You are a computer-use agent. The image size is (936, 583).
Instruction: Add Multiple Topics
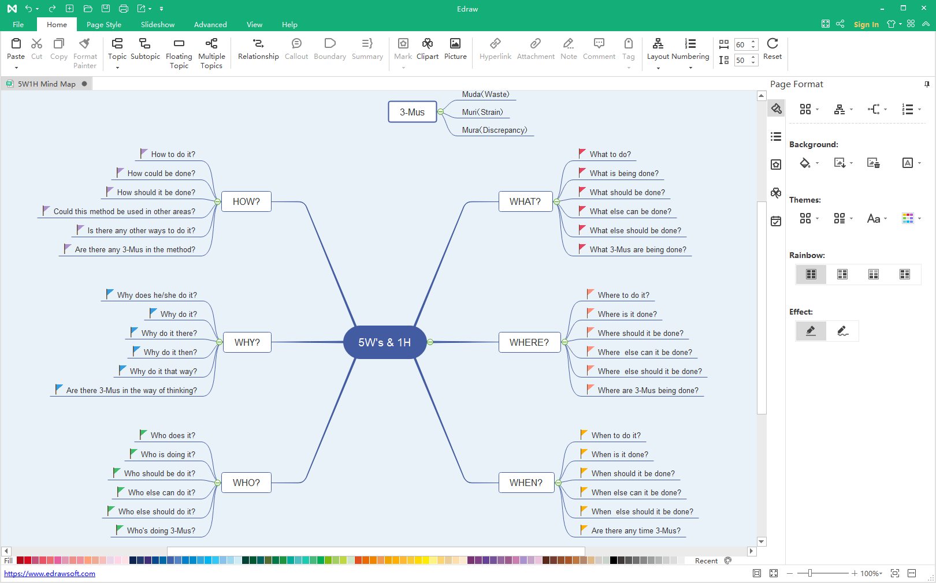point(211,44)
